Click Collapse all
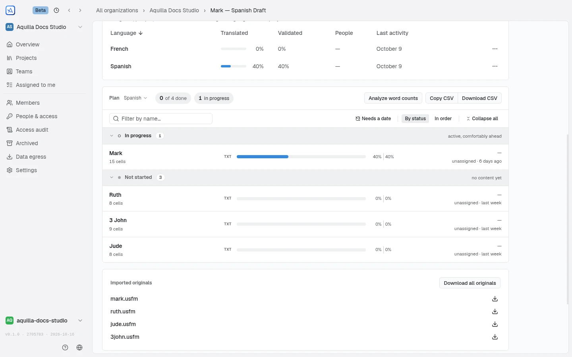572x357 pixels. (482, 119)
